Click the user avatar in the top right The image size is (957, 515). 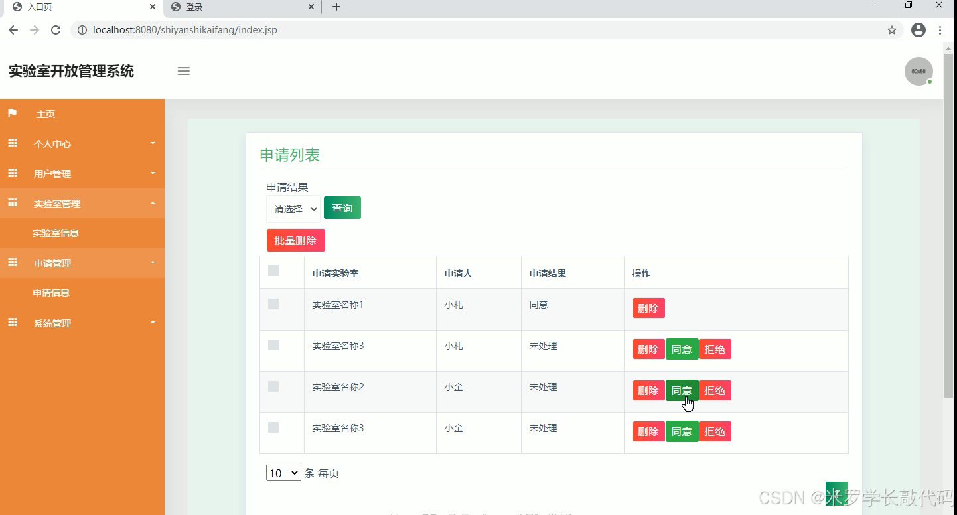pyautogui.click(x=919, y=71)
